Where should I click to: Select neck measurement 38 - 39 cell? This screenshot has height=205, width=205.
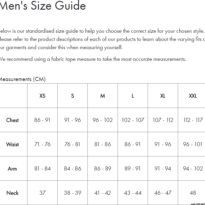point(73,193)
